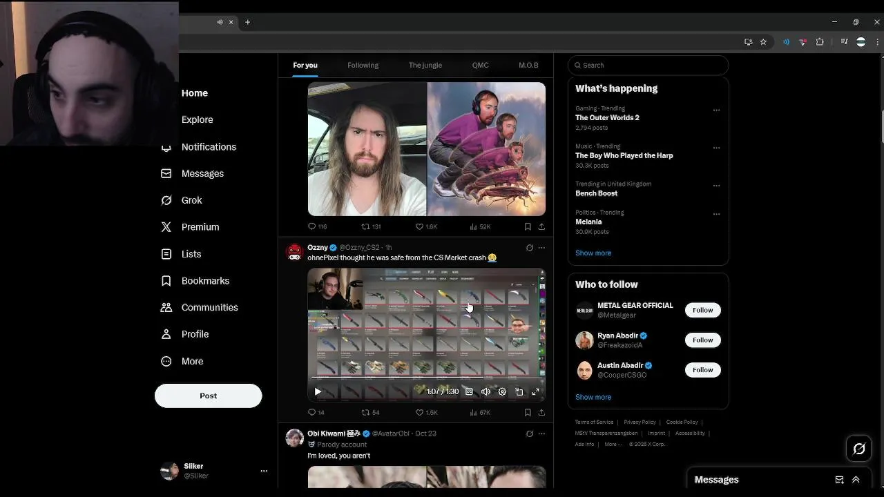Image resolution: width=884 pixels, height=497 pixels.
Task: Open Notifications from the sidebar
Action: point(209,146)
